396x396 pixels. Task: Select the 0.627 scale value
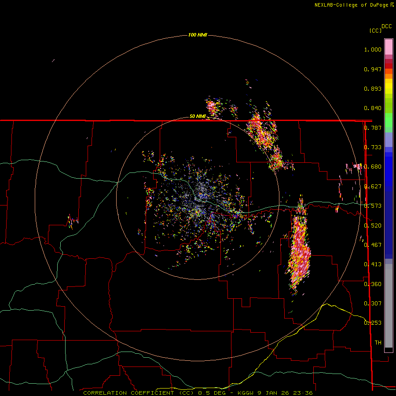click(373, 187)
